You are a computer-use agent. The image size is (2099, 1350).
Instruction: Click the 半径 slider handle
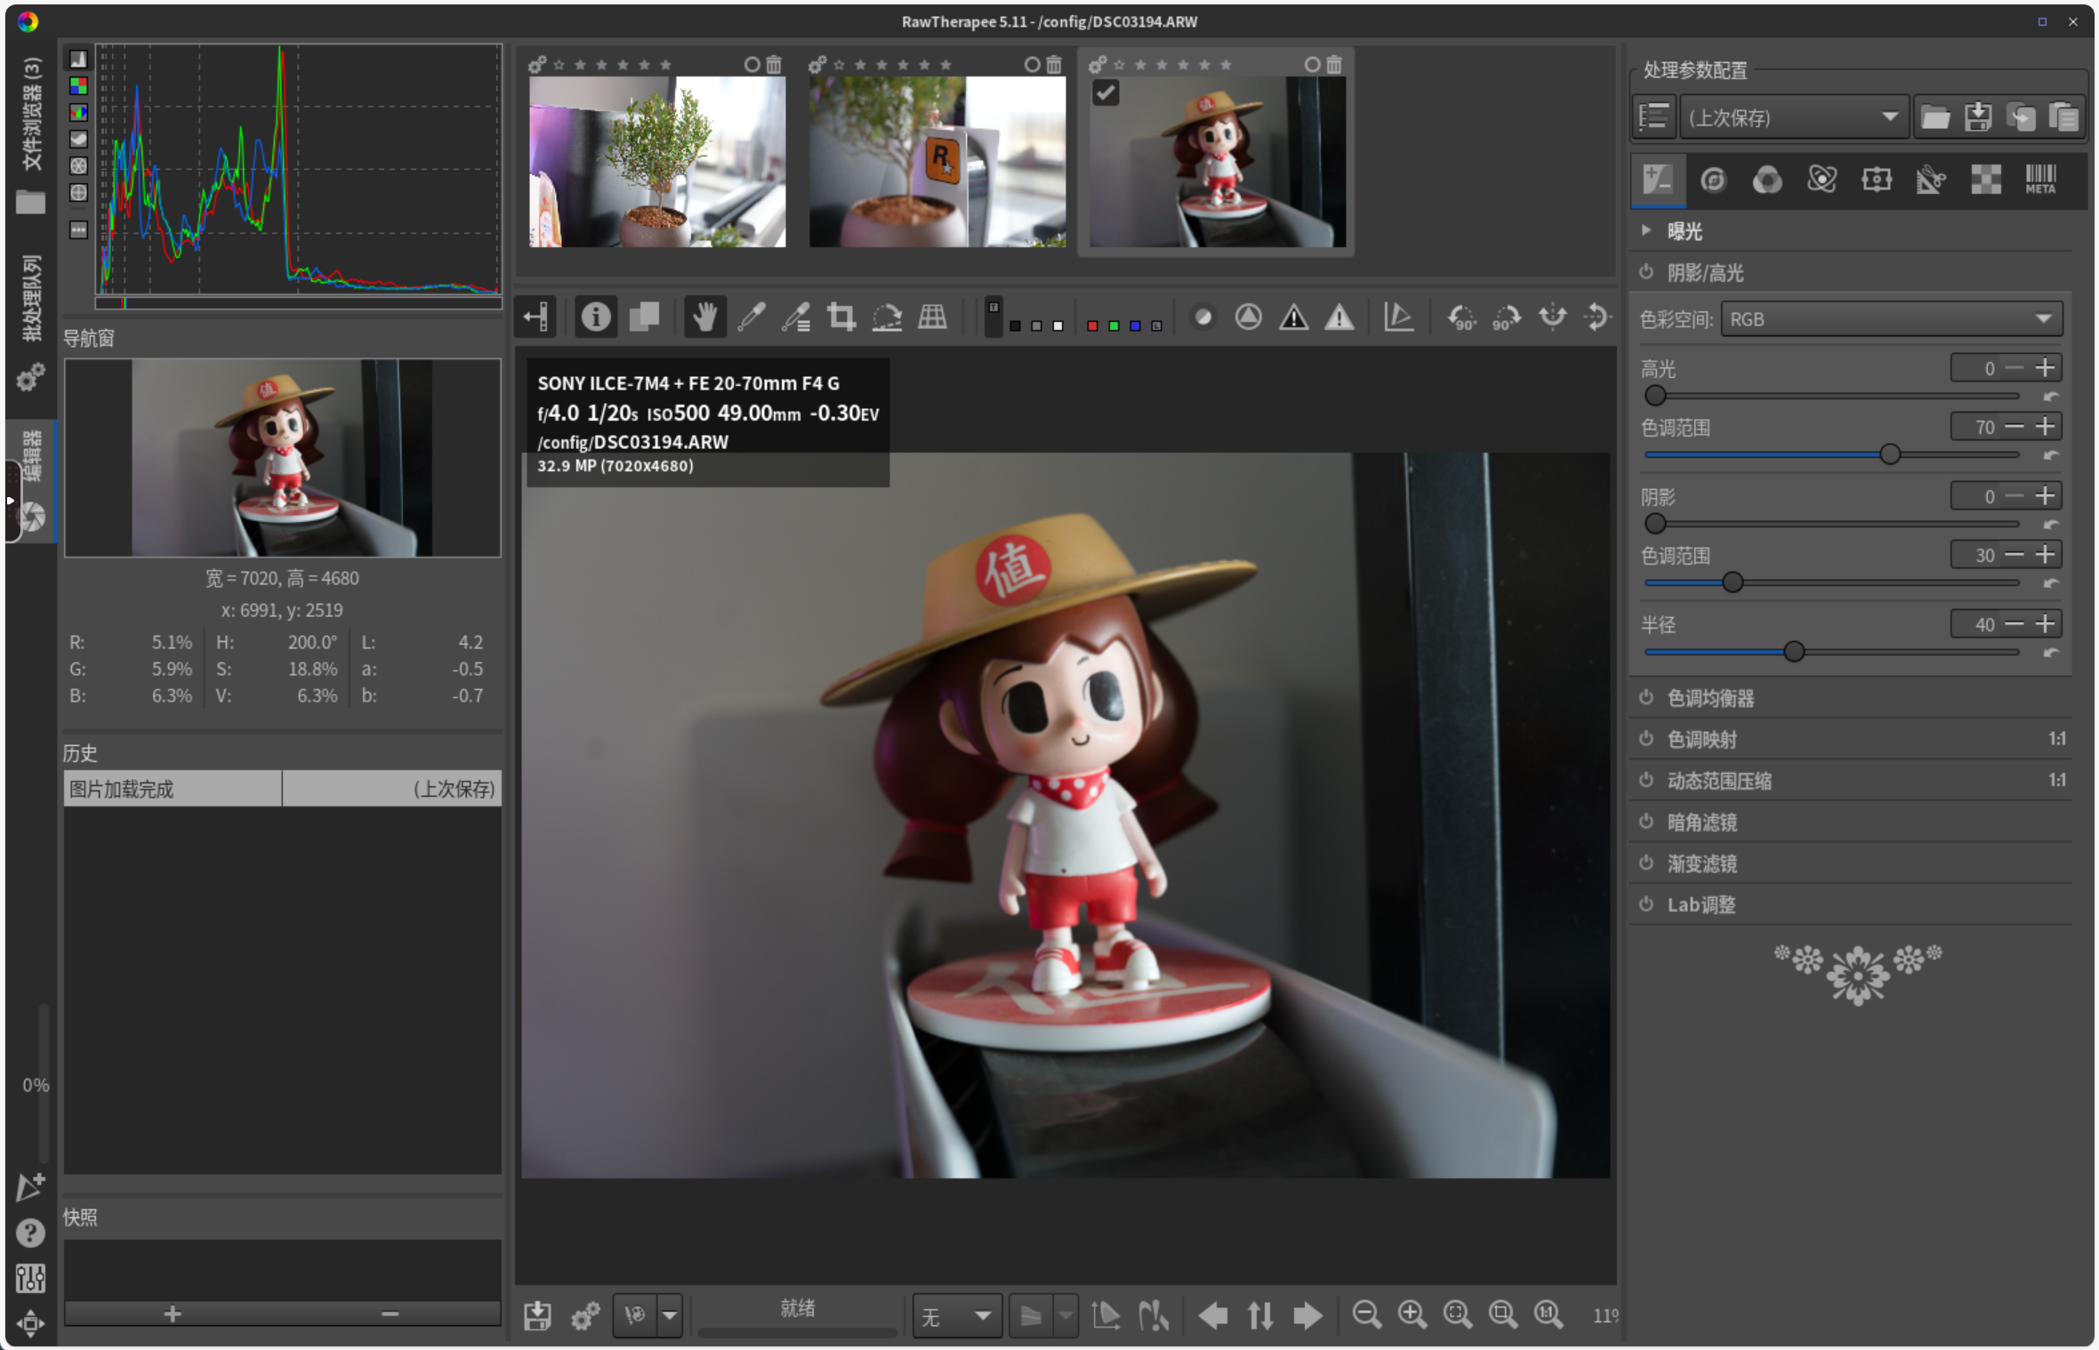[x=1794, y=652]
